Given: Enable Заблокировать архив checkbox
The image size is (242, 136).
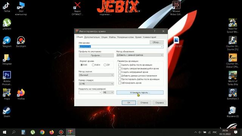Looking at the screenshot, I should click(130, 83).
